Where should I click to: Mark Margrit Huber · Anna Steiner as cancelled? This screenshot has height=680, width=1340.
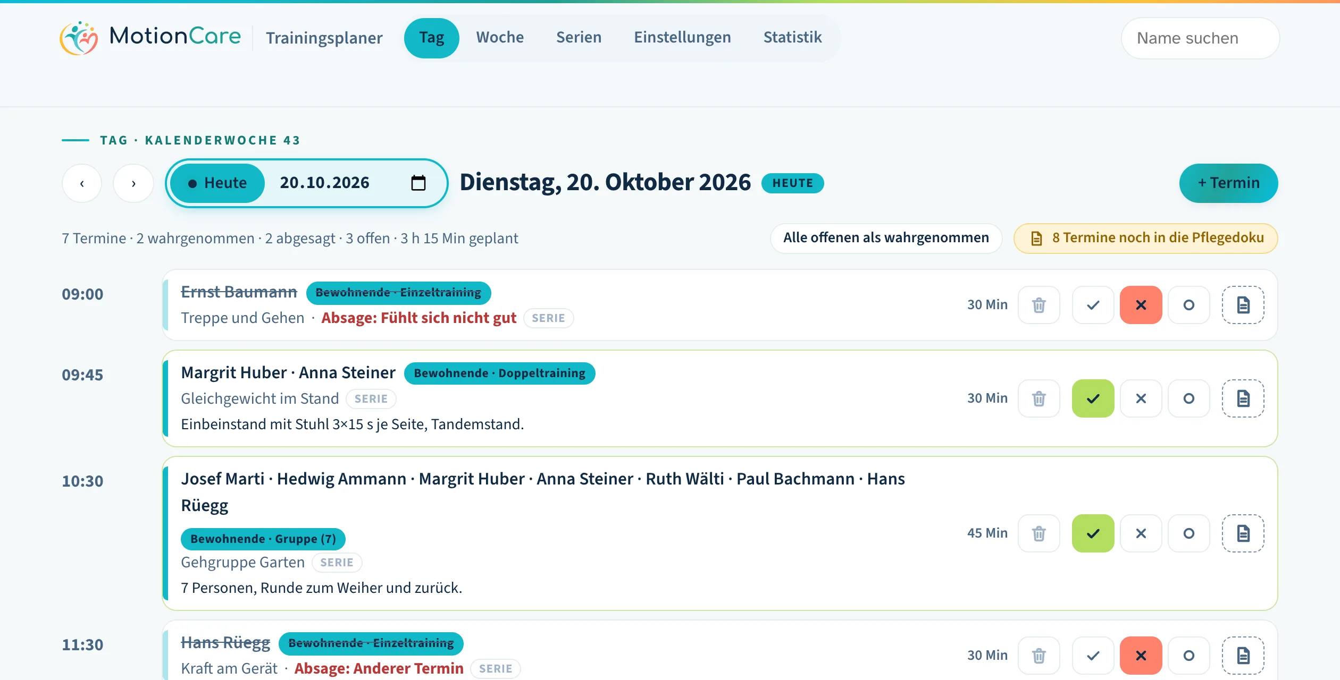(x=1141, y=398)
